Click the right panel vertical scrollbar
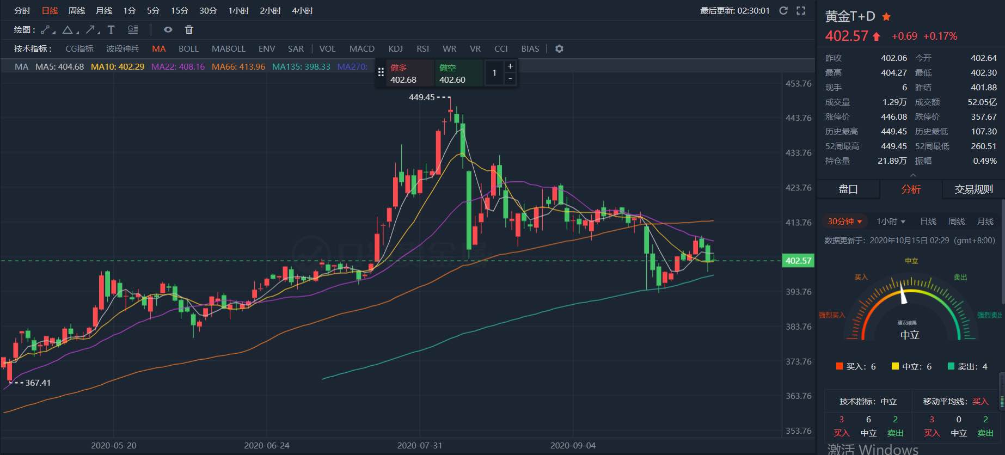Image resolution: width=1005 pixels, height=455 pixels. [x=1002, y=251]
